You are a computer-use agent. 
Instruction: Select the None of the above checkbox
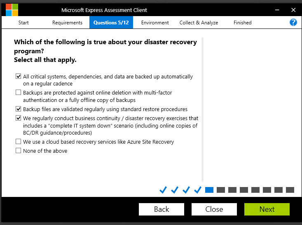(x=18, y=151)
